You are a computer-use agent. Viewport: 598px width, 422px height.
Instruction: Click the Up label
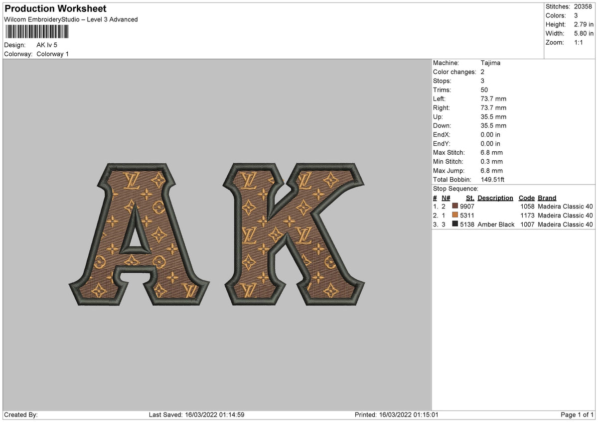(439, 117)
